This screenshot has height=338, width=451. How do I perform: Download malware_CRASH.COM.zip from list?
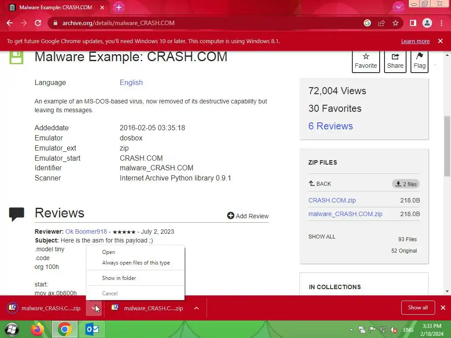[345, 214]
